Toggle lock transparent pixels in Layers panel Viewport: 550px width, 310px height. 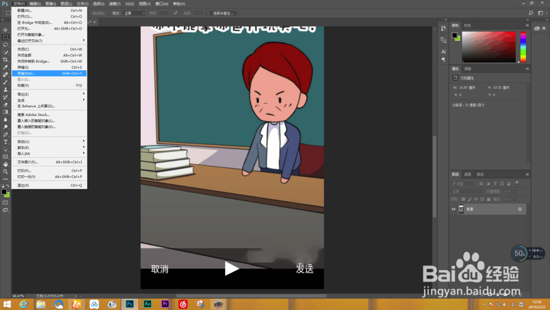463,199
